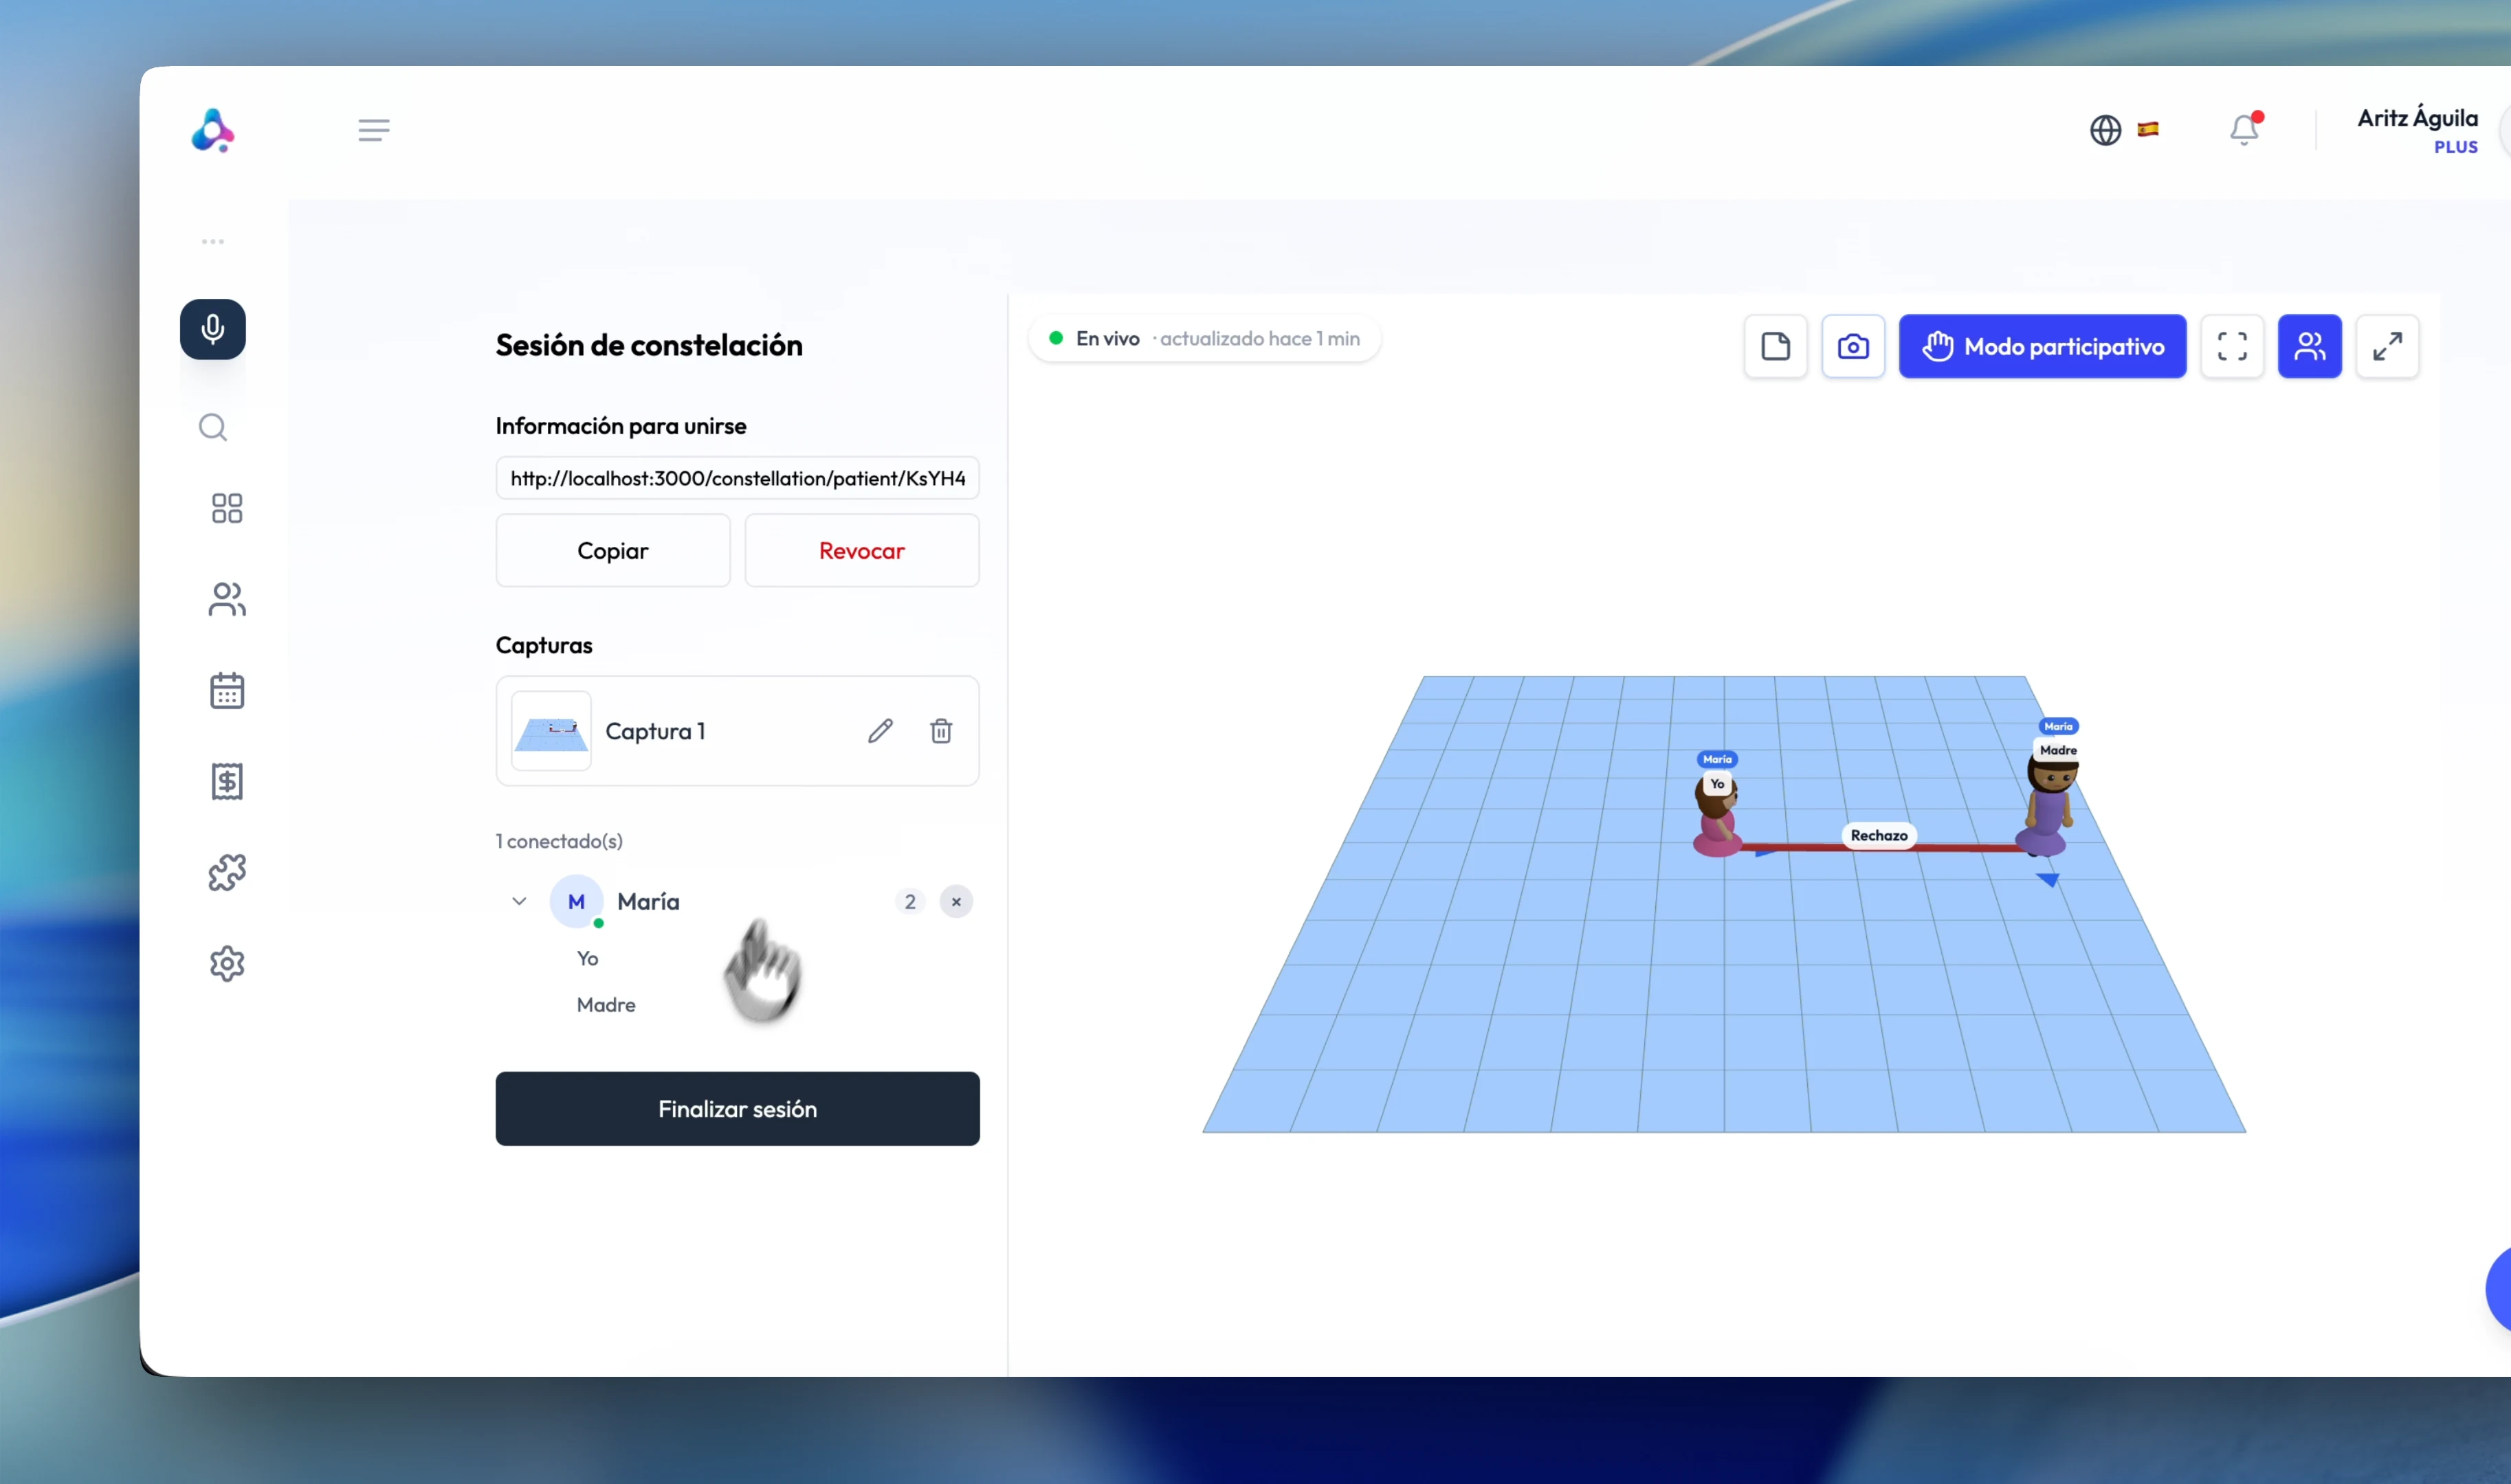This screenshot has width=2511, height=1484.
Task: Click the 1 conectado(s) text
Action: (560, 841)
